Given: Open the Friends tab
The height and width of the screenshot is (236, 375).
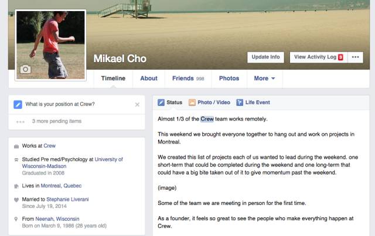Looking at the screenshot, I should pos(188,78).
